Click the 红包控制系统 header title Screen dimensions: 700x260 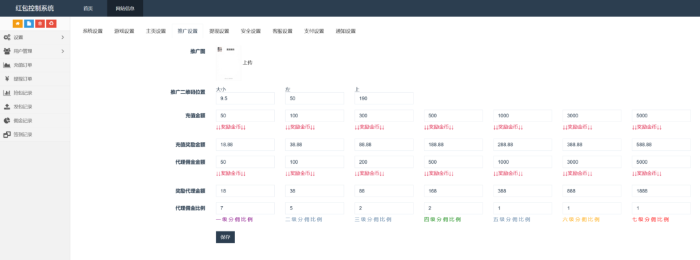pyautogui.click(x=34, y=8)
